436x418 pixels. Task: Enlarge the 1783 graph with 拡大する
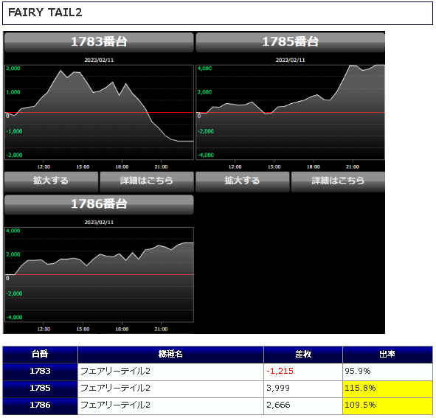(x=51, y=182)
